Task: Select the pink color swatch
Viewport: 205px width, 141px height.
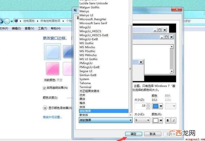Action: 52,69
